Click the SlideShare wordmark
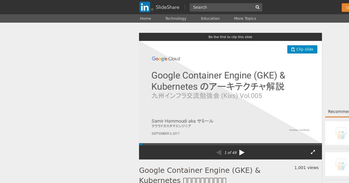The height and width of the screenshot is (183, 349). [x=167, y=7]
